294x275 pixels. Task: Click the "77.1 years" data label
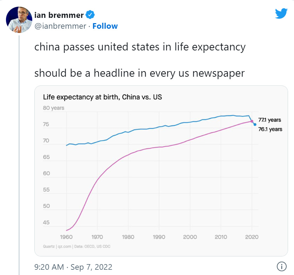(x=269, y=120)
